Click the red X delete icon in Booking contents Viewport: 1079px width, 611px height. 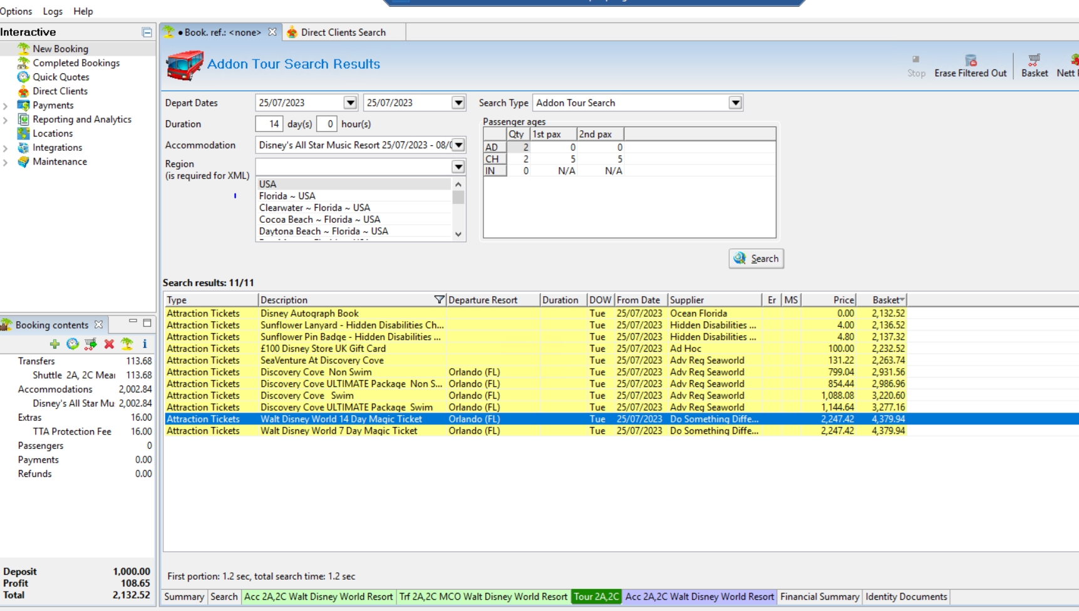click(109, 344)
